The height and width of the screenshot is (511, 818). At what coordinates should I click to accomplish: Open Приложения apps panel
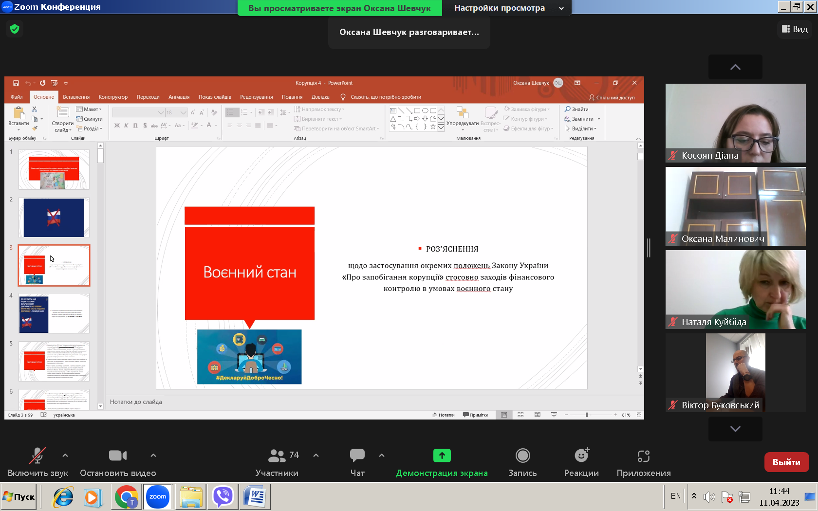pos(644,463)
